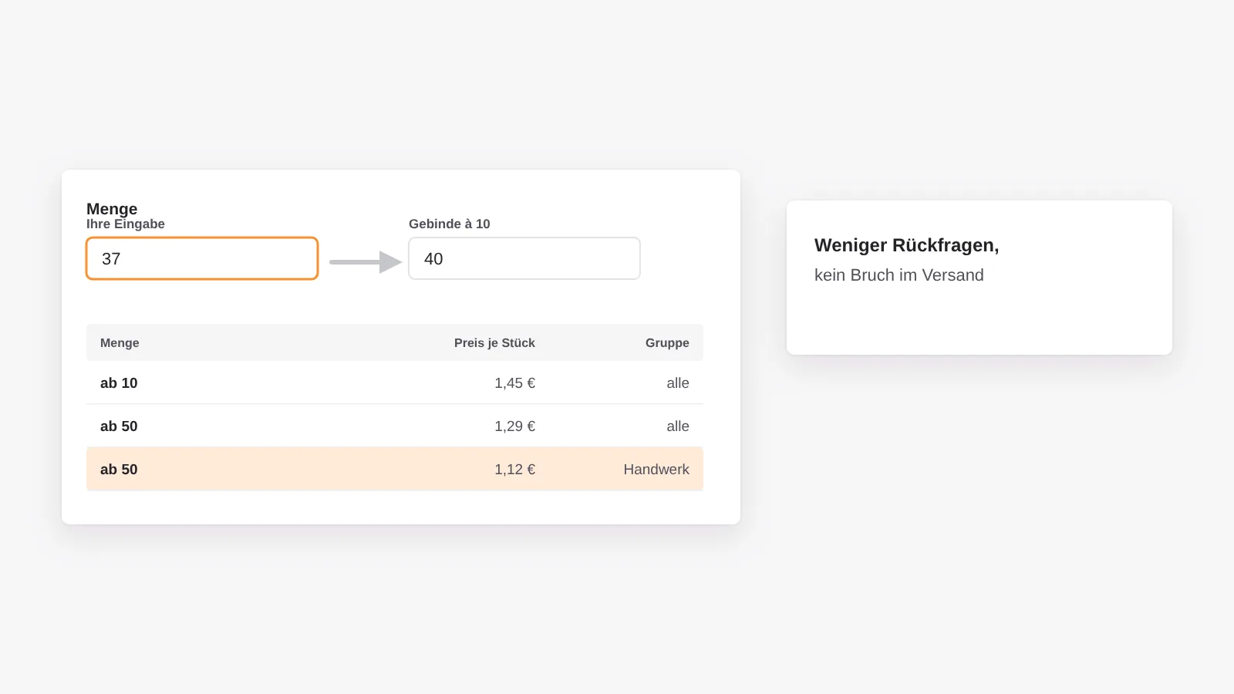Click the Ihre Eingabe quantity field
1234x694 pixels.
point(202,258)
